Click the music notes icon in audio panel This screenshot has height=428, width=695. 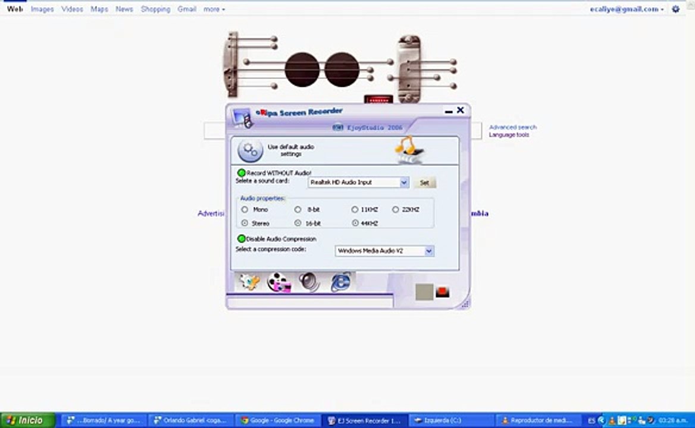click(409, 150)
